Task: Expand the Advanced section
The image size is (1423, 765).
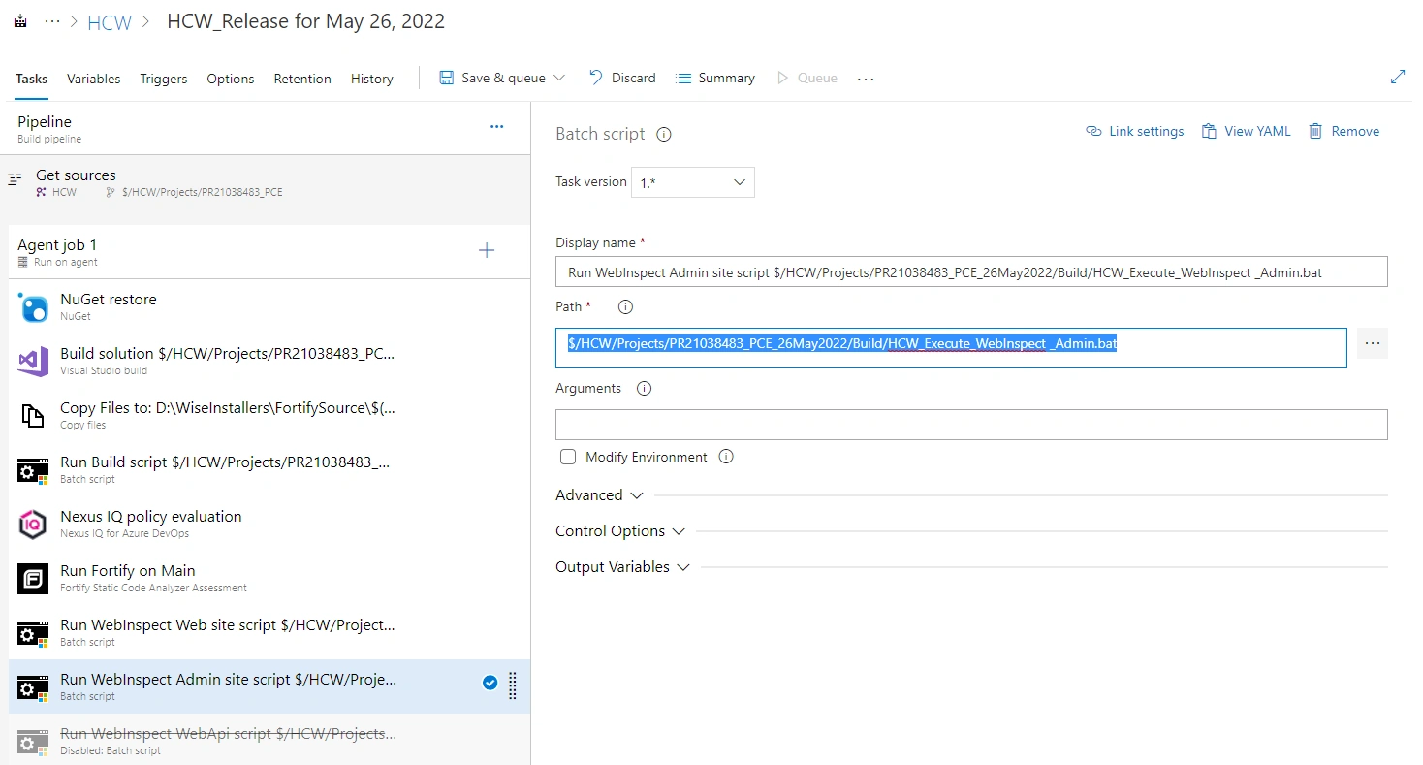Action: 599,495
